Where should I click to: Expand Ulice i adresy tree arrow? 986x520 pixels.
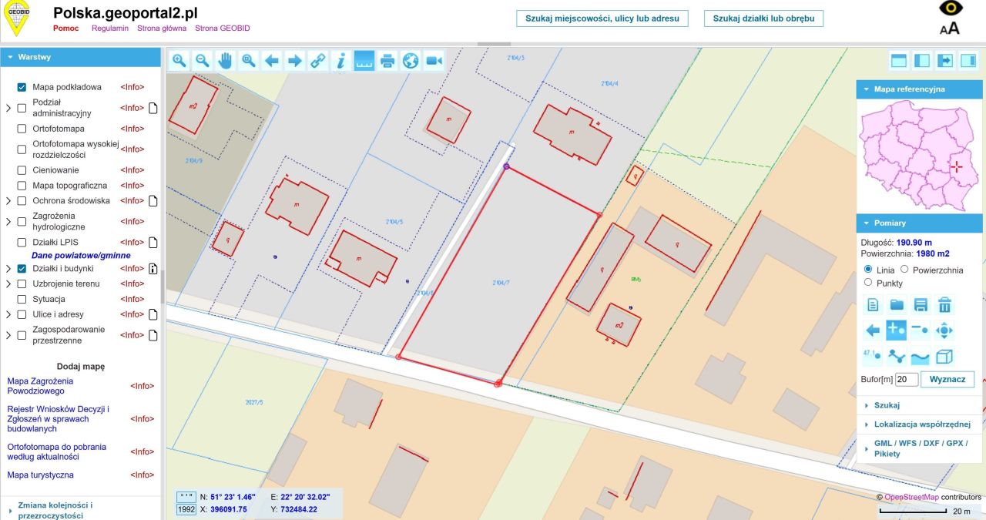click(x=8, y=314)
